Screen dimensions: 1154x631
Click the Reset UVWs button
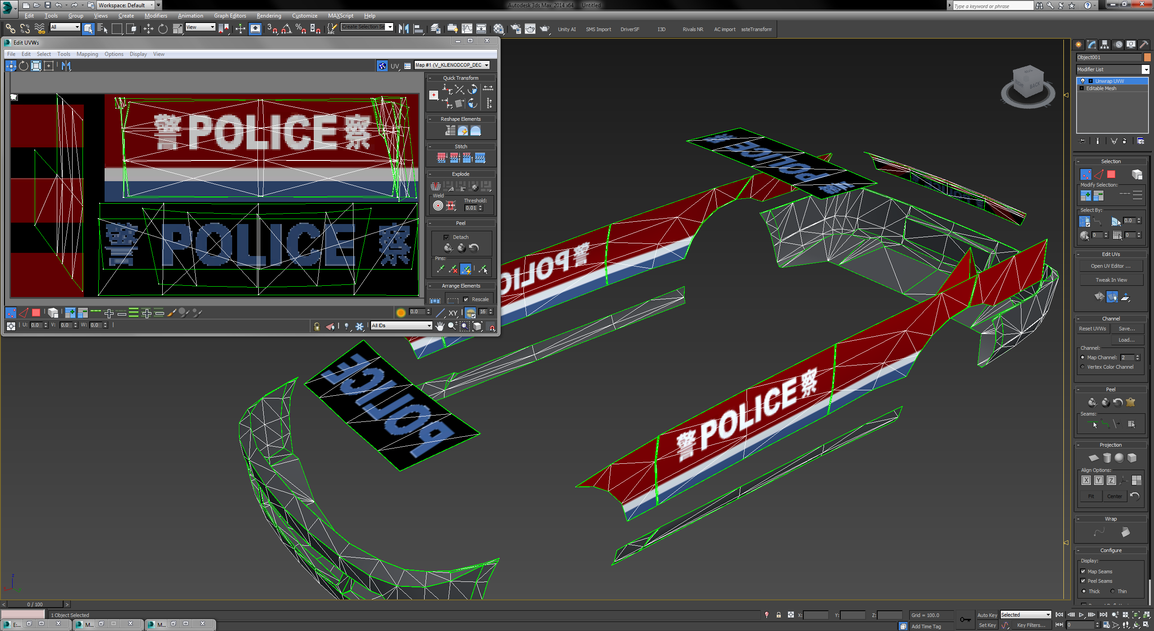point(1092,329)
